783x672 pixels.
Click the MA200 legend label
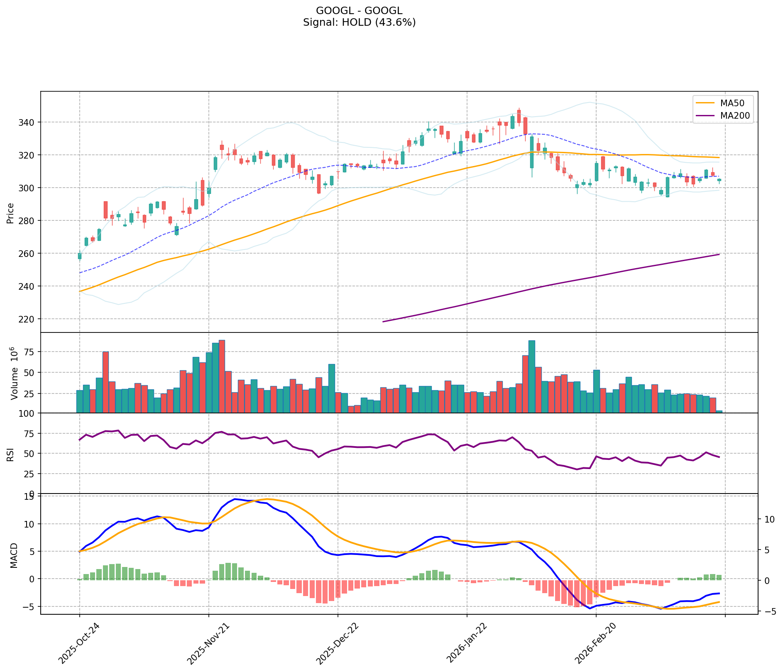tap(735, 116)
